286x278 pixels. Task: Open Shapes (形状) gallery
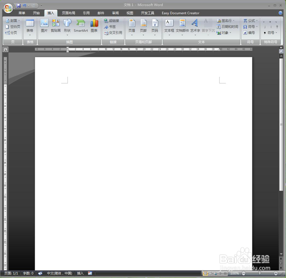(67, 27)
